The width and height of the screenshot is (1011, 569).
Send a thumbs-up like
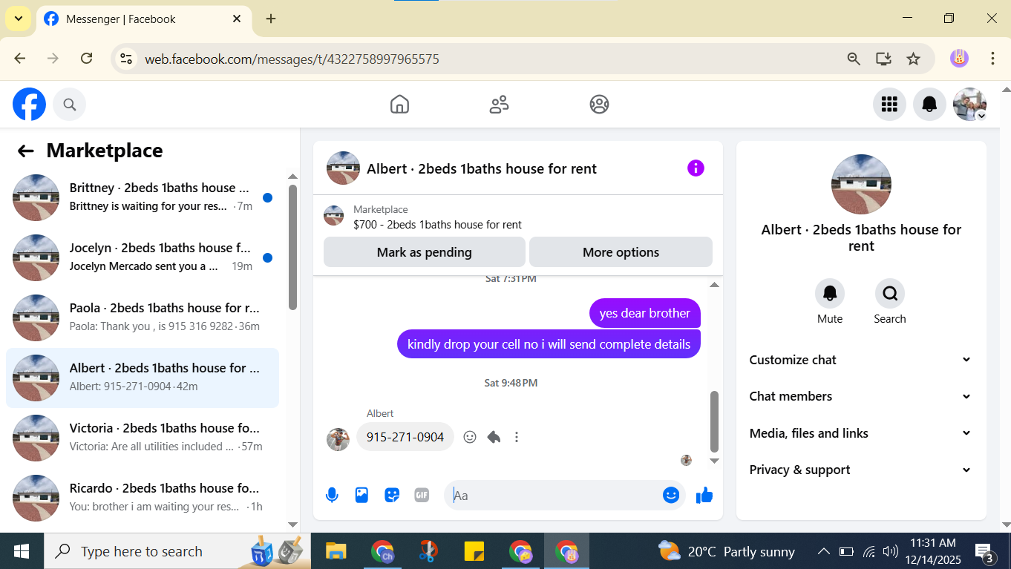click(x=704, y=496)
